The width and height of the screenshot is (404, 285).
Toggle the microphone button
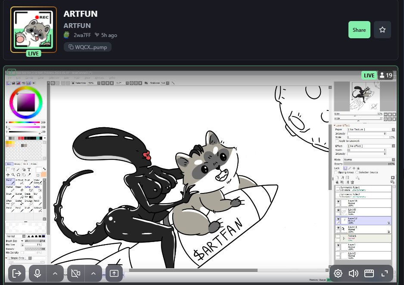(37, 273)
